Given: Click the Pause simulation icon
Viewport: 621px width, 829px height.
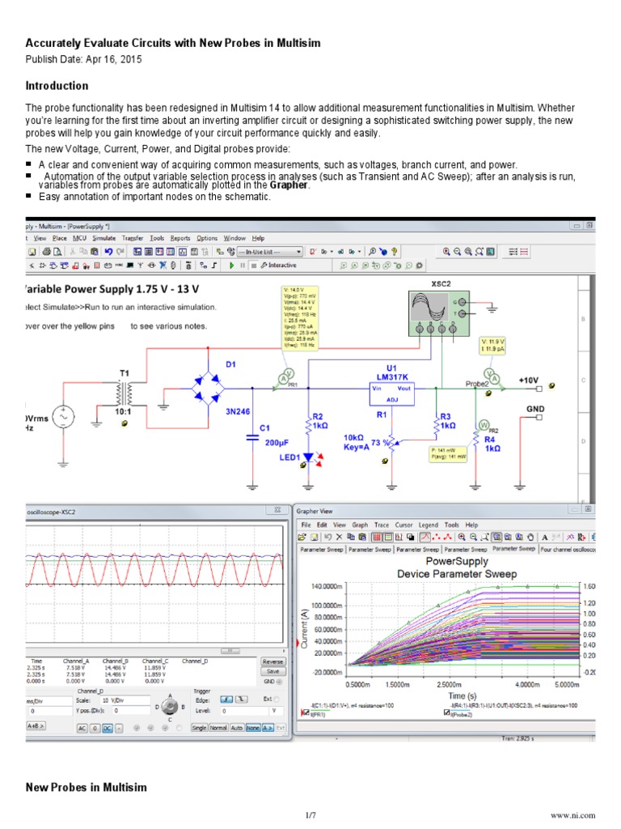Looking at the screenshot, I should (243, 266).
